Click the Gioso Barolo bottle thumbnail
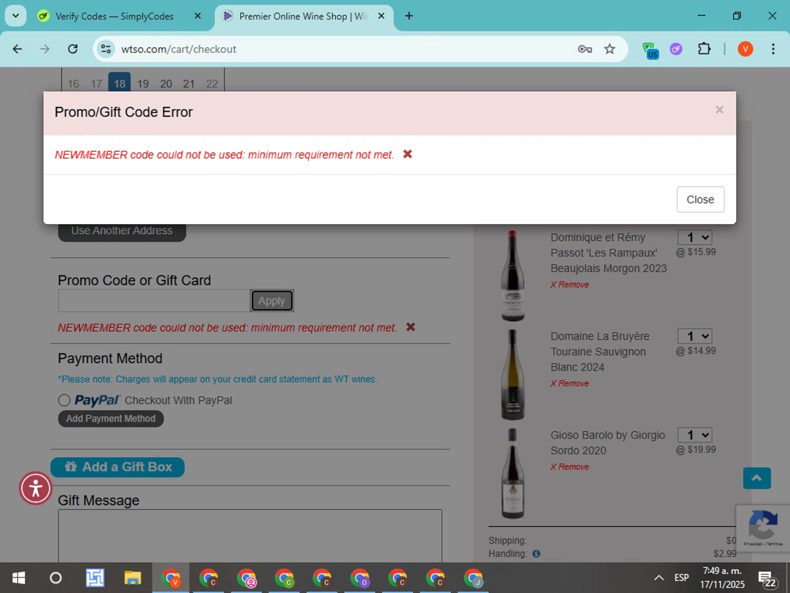This screenshot has height=593, width=790. [x=512, y=473]
